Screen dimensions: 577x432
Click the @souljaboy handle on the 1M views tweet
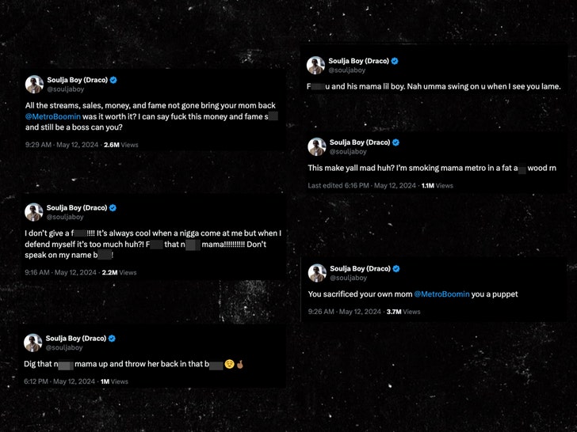[64, 347]
